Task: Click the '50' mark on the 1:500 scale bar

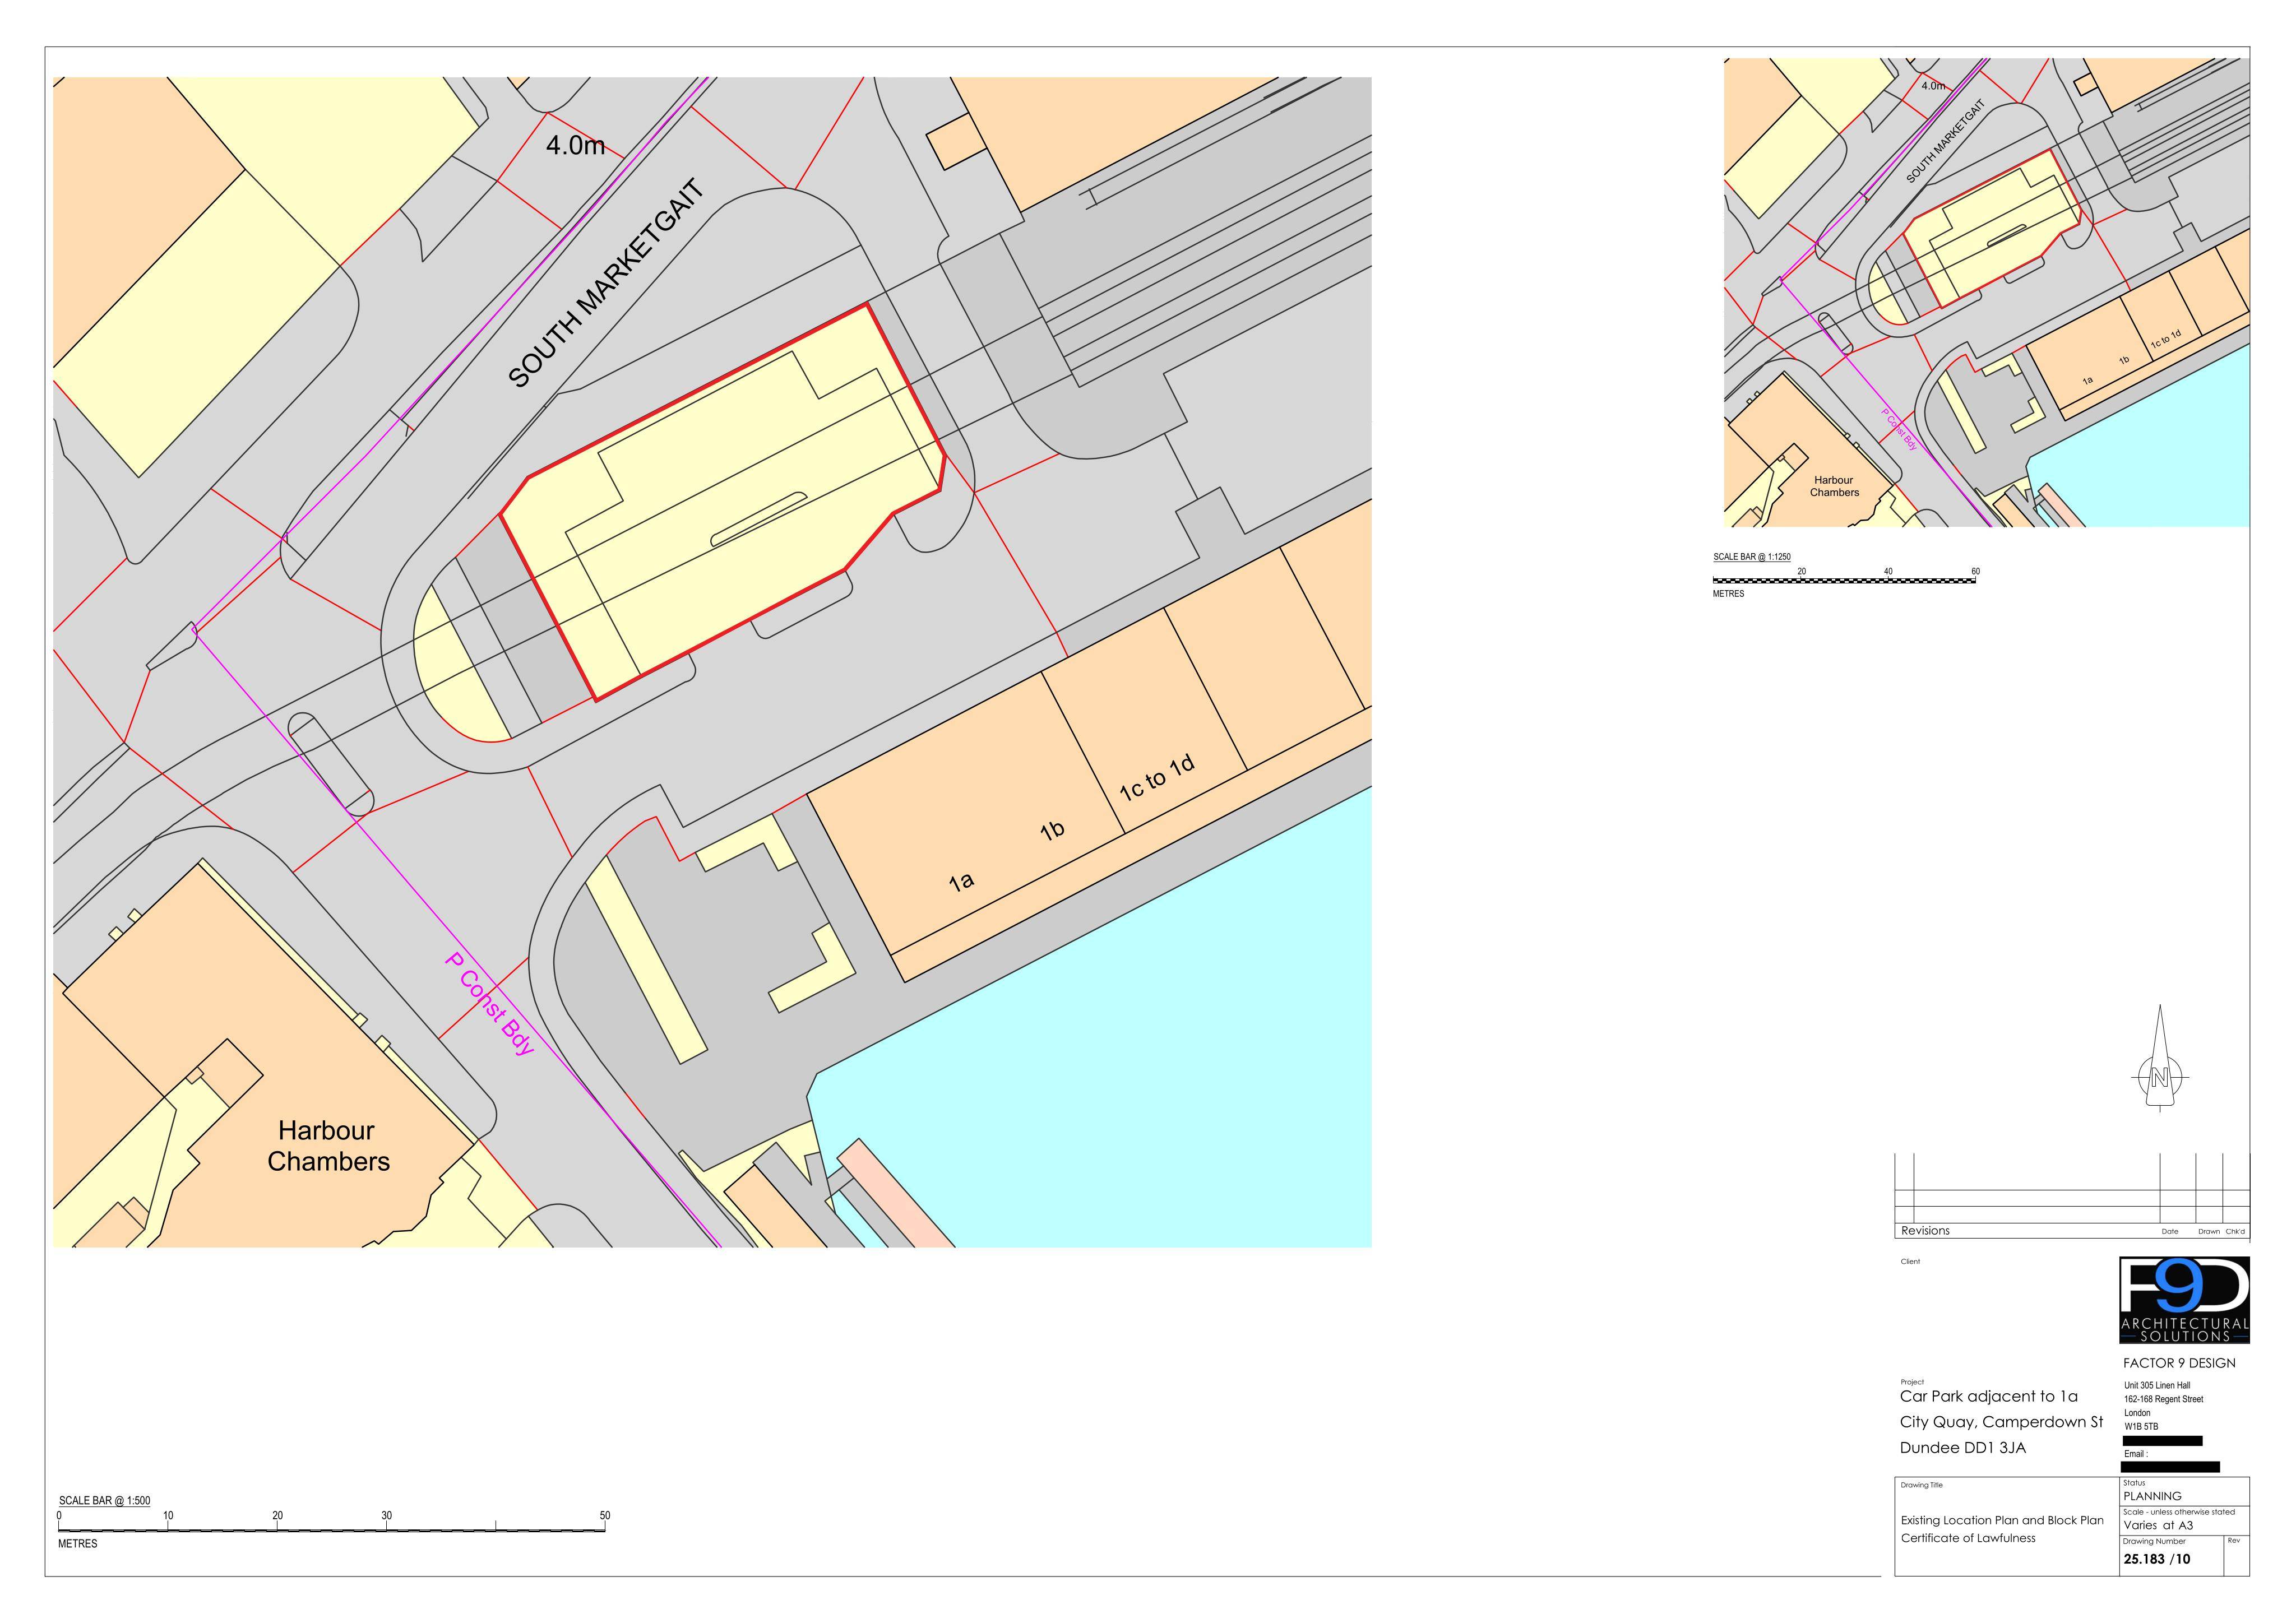Action: coord(605,1515)
